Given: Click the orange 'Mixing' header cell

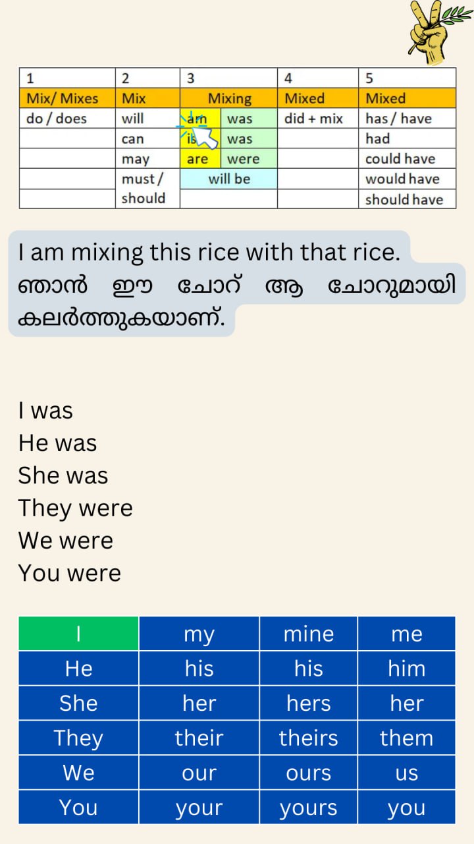Looking at the screenshot, I should (x=228, y=99).
